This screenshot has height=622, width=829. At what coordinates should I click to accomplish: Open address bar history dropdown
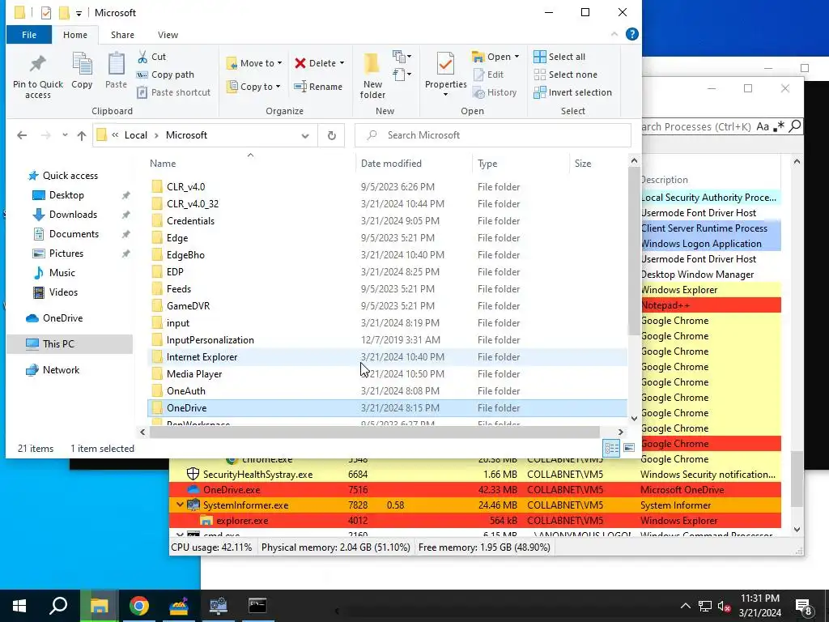[305, 135]
